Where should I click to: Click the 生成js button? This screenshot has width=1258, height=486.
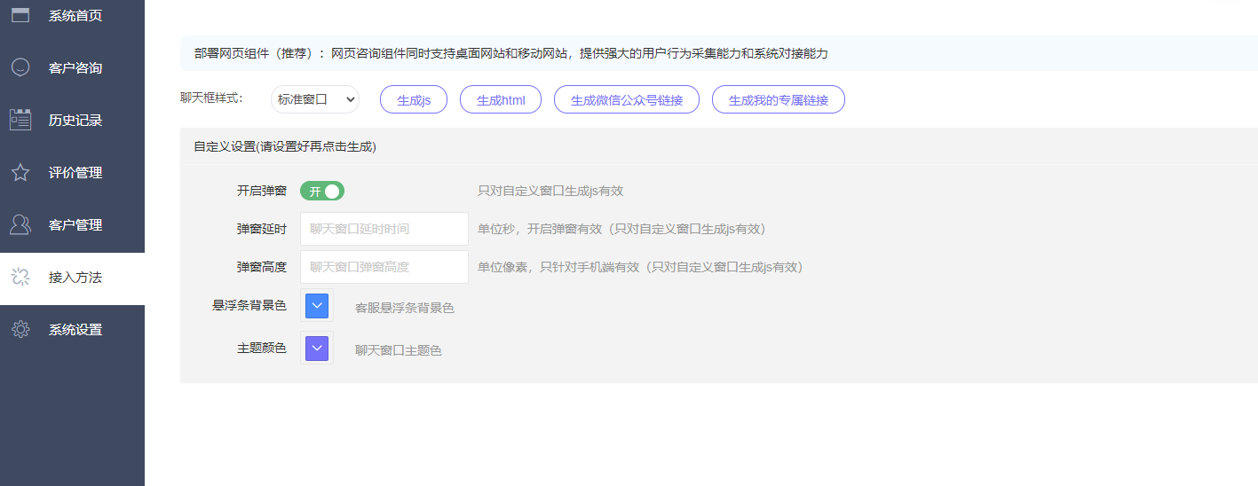[x=414, y=100]
